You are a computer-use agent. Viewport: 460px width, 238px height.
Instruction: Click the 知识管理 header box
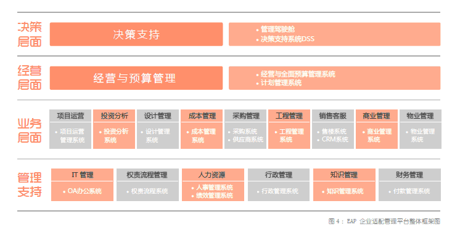(344, 175)
